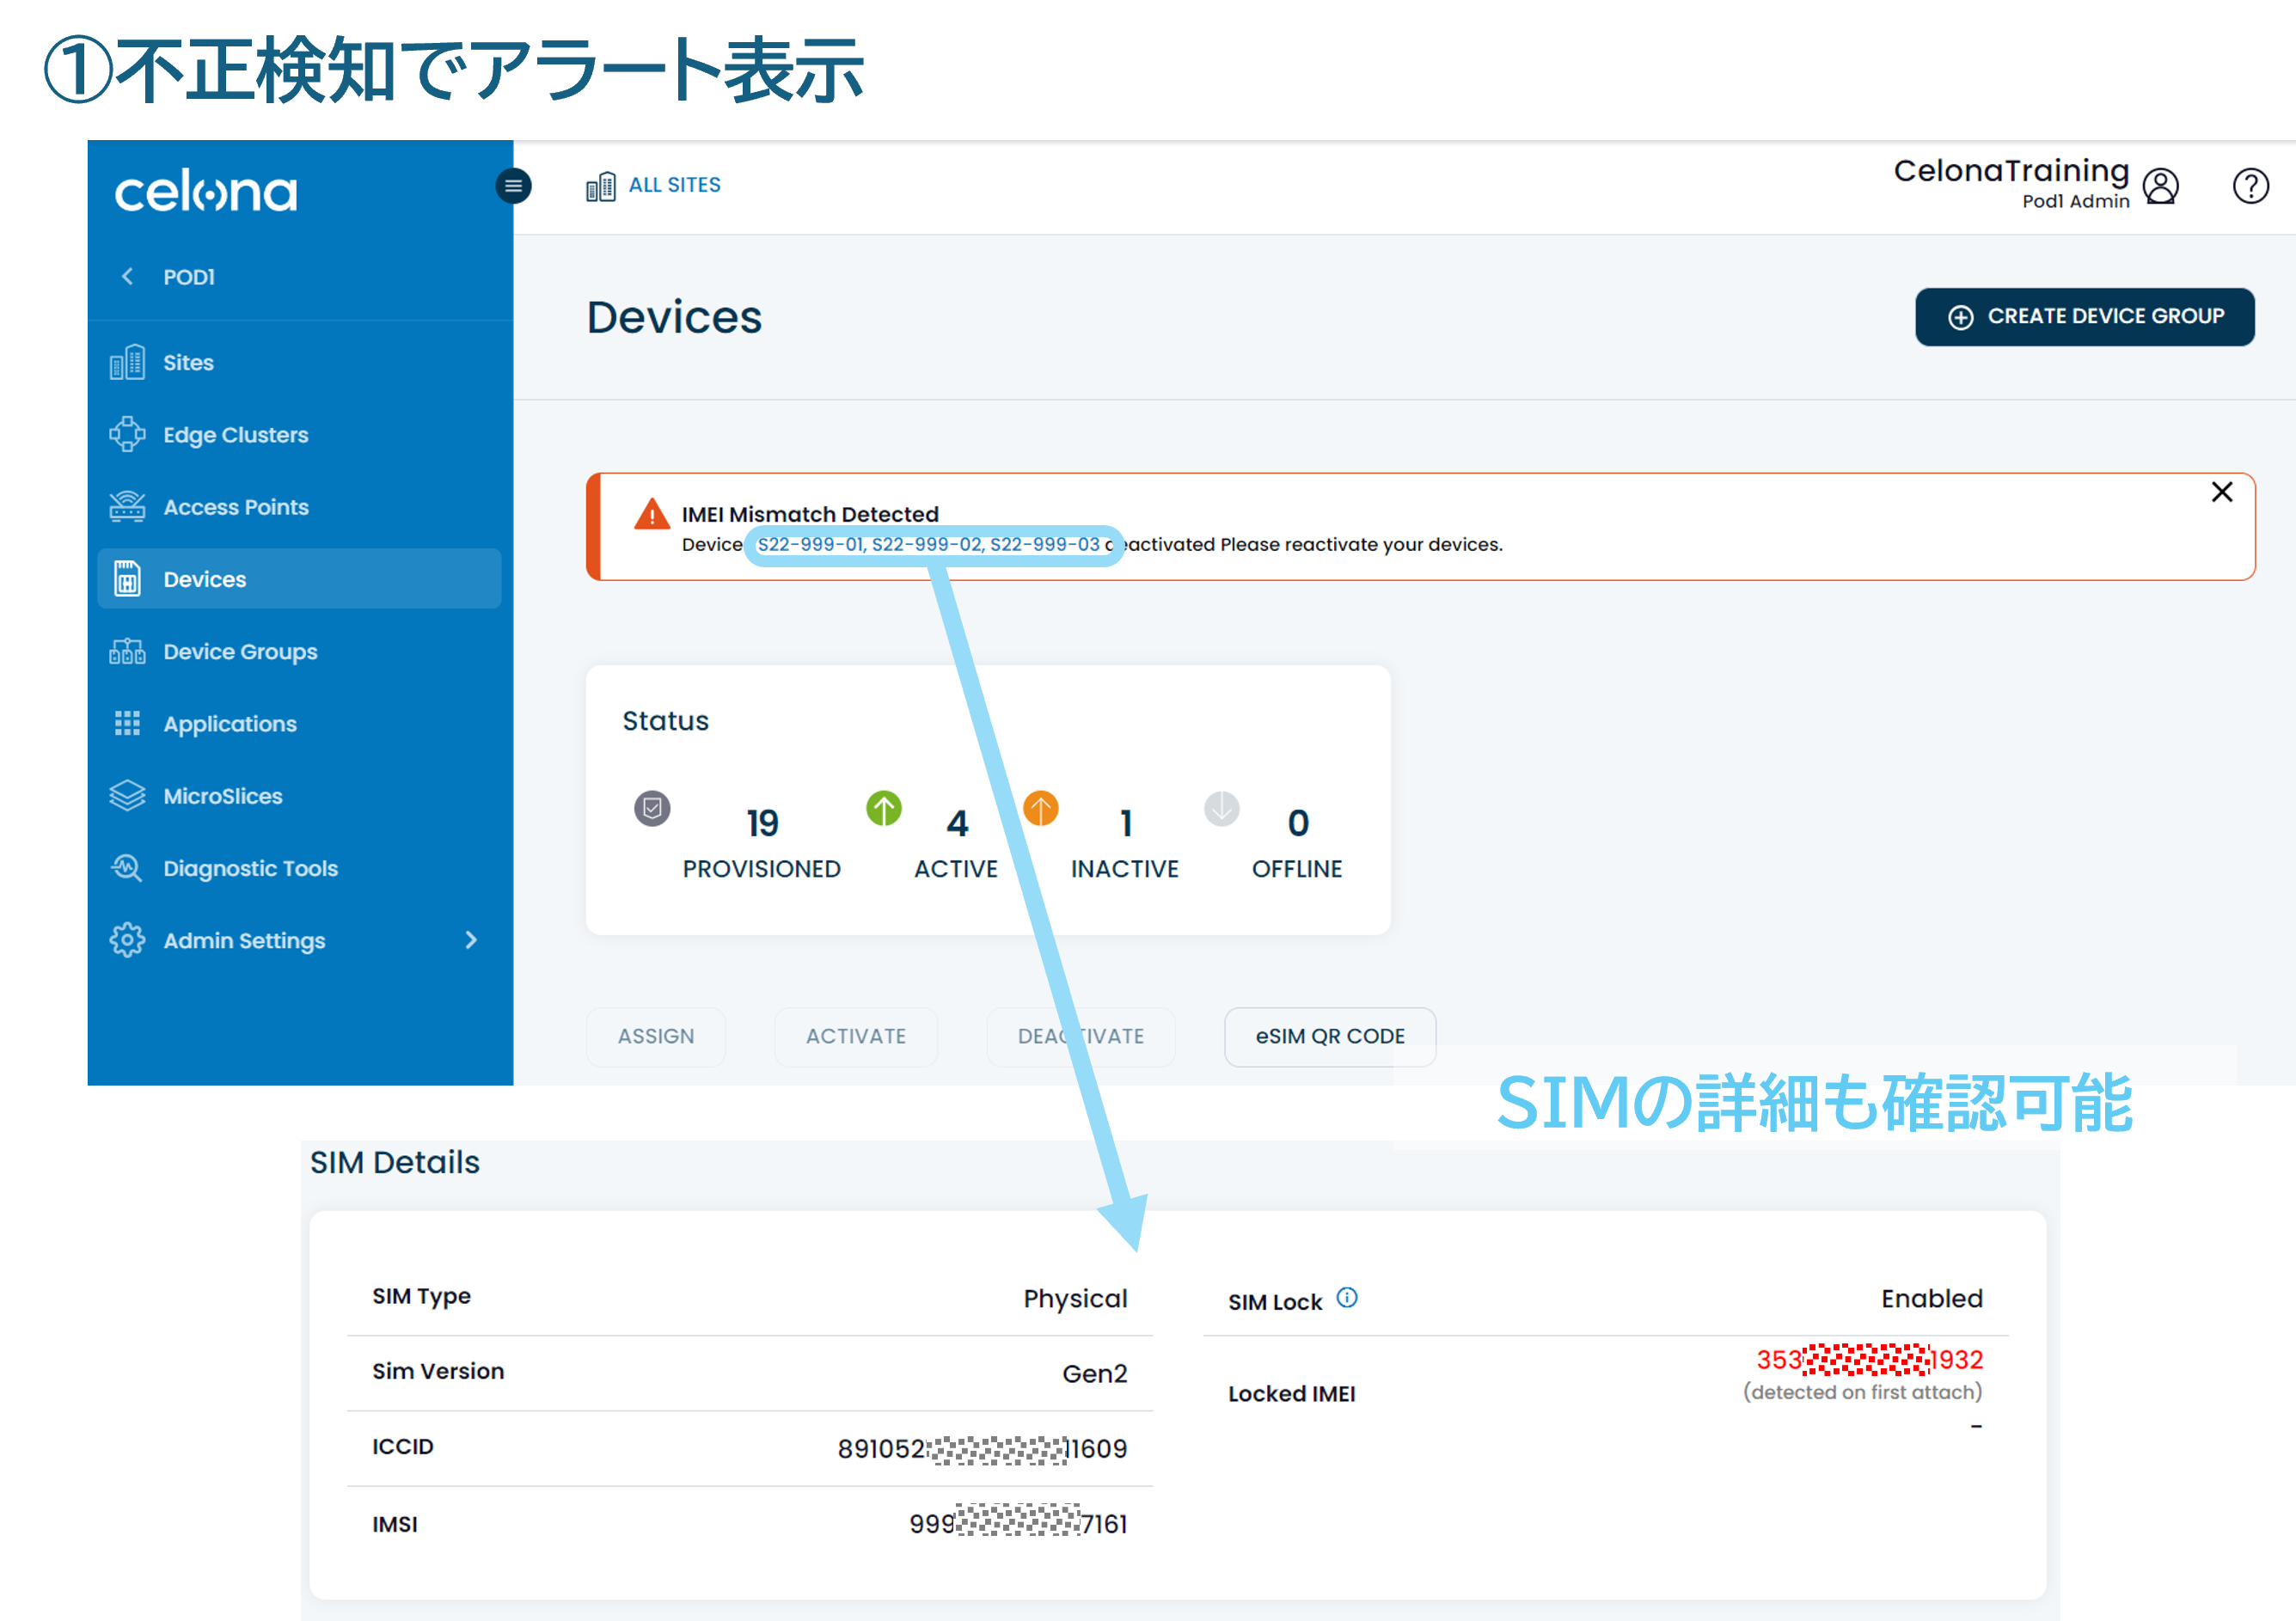Click the Diagnostic Tools magnifier icon
The image size is (2296, 1621).
(x=128, y=868)
